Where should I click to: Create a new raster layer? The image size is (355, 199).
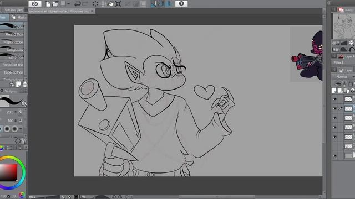pyautogui.click(x=334, y=91)
